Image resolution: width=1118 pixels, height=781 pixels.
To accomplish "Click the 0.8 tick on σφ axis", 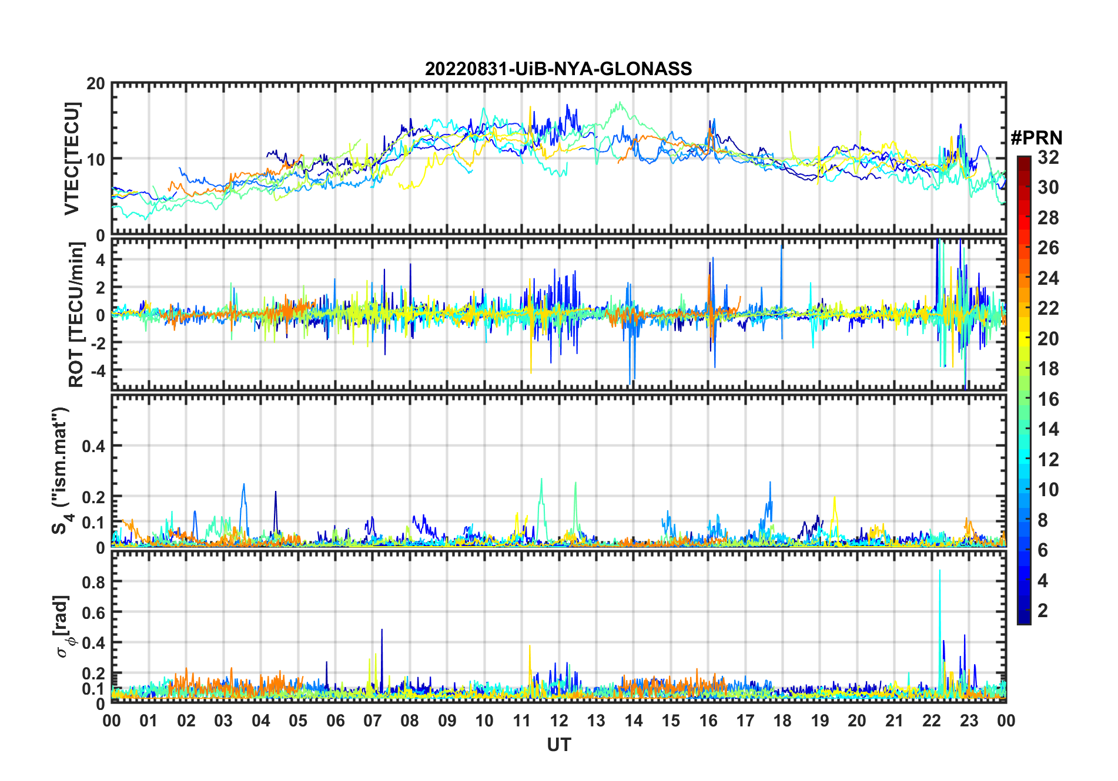I will (93, 582).
